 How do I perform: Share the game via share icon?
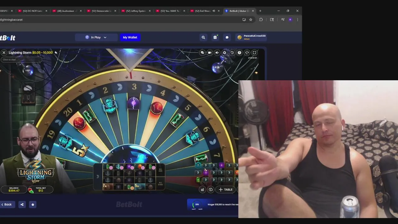click(22, 204)
